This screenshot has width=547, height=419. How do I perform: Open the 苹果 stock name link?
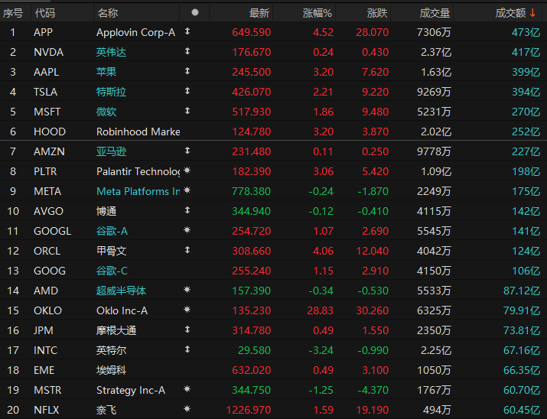[106, 72]
